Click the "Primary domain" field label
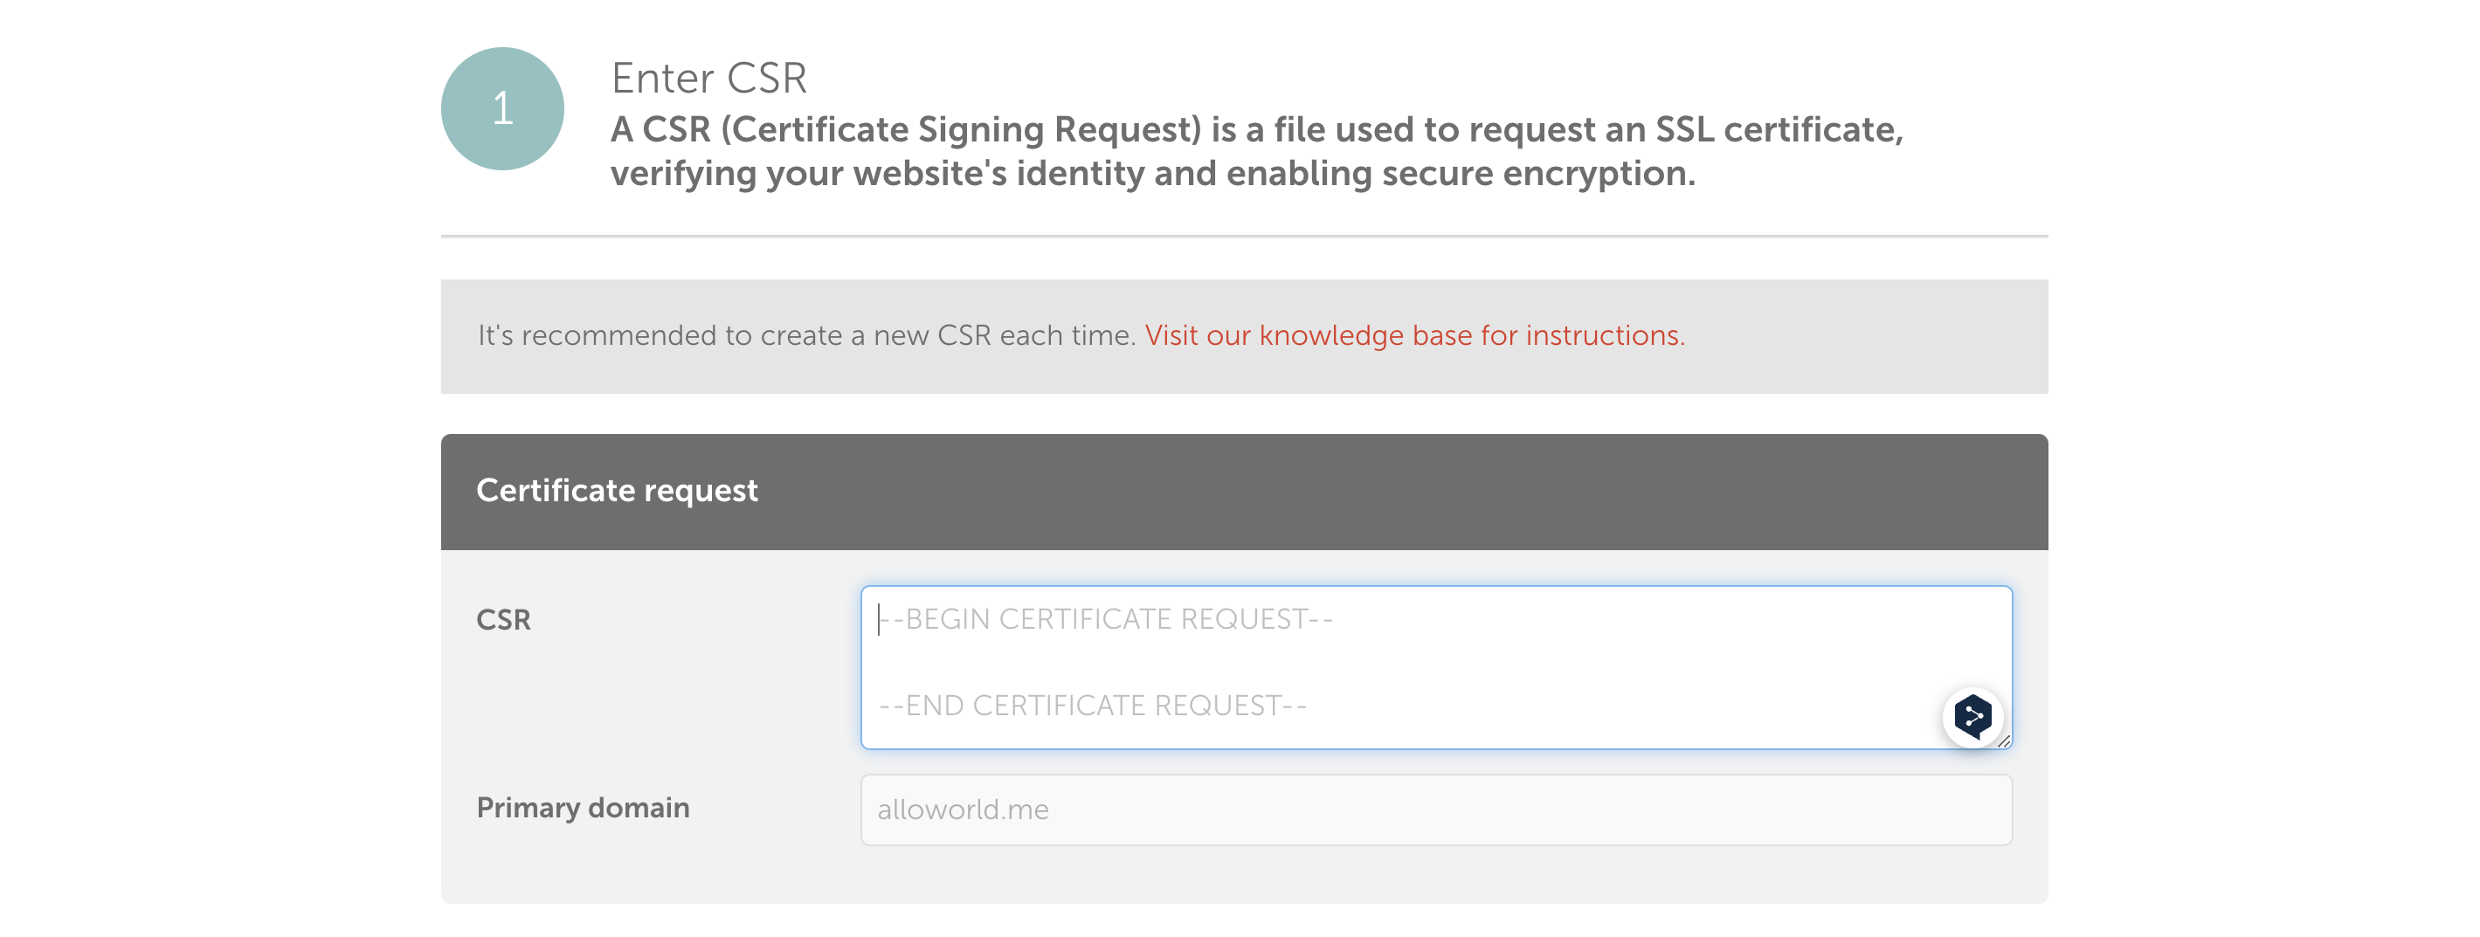The image size is (2480, 937). pos(583,807)
